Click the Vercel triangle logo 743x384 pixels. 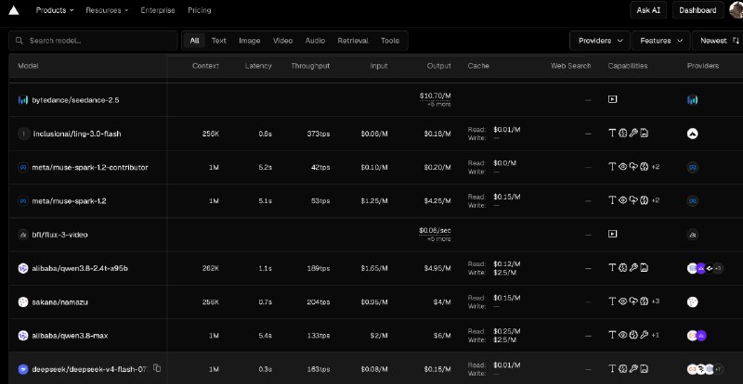pyautogui.click(x=14, y=10)
